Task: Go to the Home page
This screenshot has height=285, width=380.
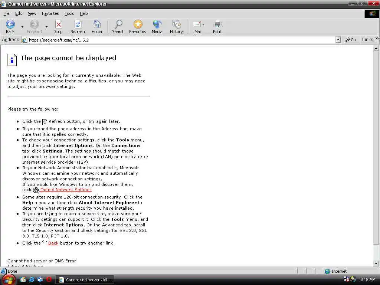Action: tap(97, 27)
